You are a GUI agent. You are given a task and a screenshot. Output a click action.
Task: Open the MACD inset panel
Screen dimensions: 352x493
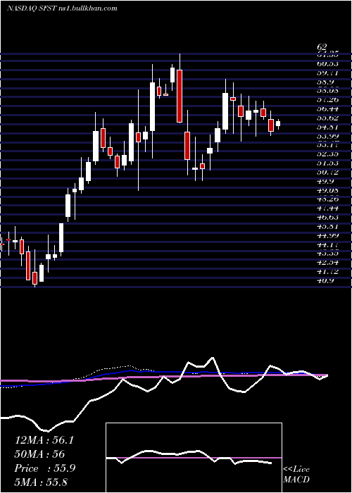(194, 458)
